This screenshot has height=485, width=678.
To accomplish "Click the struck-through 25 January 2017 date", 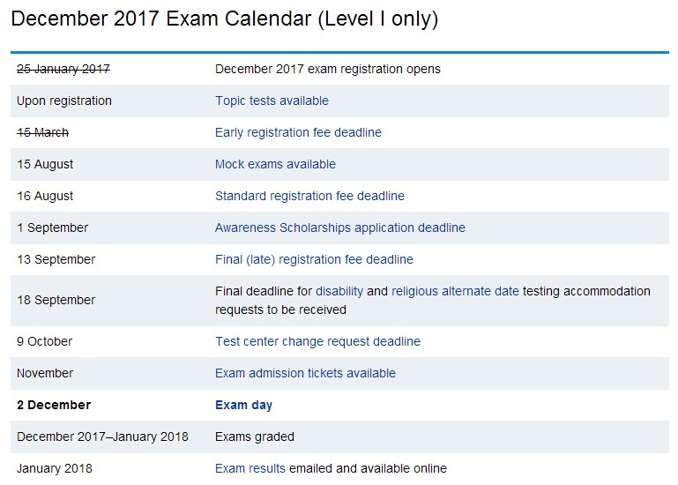I will [x=63, y=69].
